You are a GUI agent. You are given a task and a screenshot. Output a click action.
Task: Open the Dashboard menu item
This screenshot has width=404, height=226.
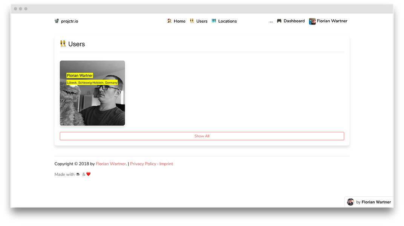pyautogui.click(x=294, y=21)
